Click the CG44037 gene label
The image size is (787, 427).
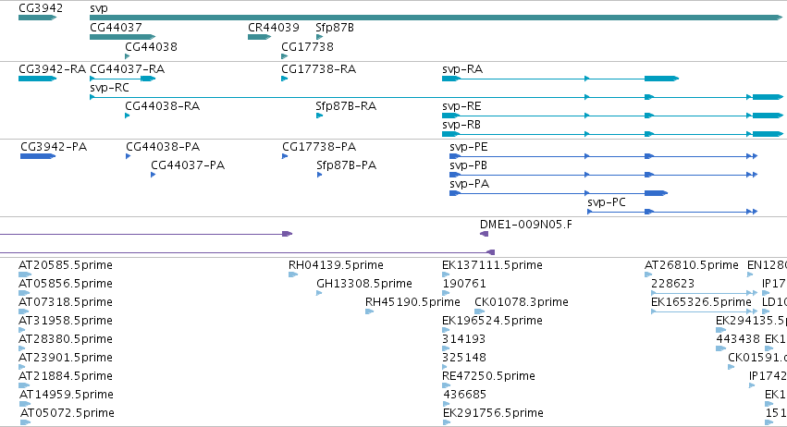coord(116,28)
